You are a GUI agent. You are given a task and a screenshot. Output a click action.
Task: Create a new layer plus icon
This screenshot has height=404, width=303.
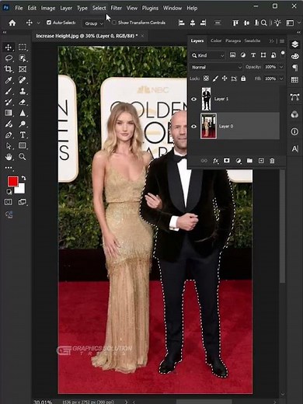tap(261, 161)
